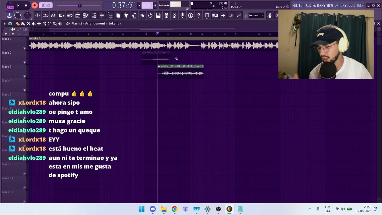Click the song position slider knob

(x=79, y=5)
